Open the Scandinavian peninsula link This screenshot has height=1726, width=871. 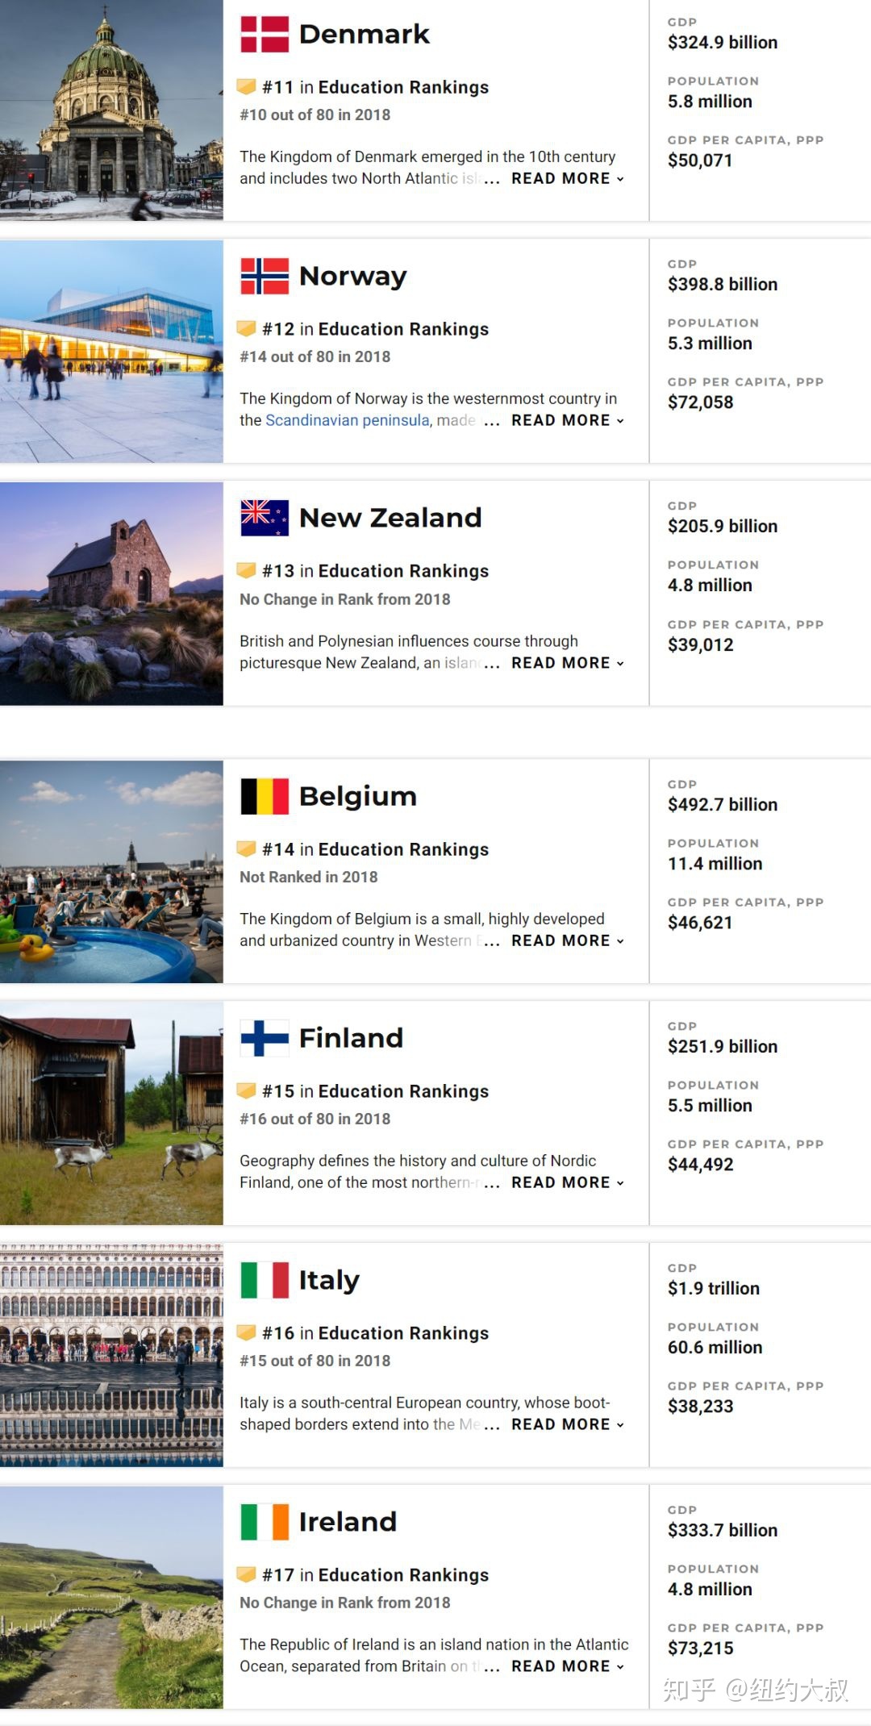click(x=348, y=420)
